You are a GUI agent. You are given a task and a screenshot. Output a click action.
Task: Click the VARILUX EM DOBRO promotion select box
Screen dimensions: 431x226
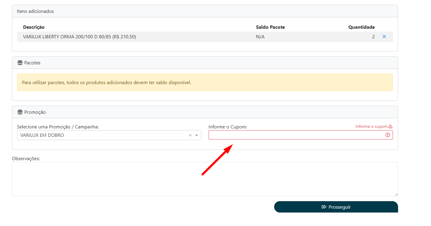(x=109, y=135)
